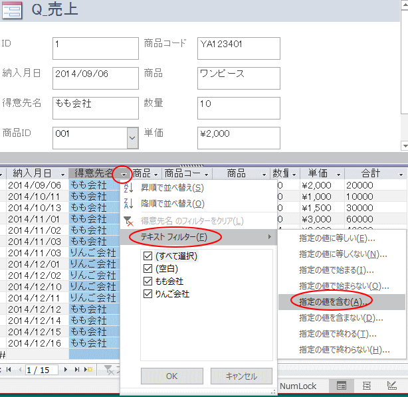Switch to Layout view in status bar
This screenshot has height=397, width=408.
tap(367, 386)
